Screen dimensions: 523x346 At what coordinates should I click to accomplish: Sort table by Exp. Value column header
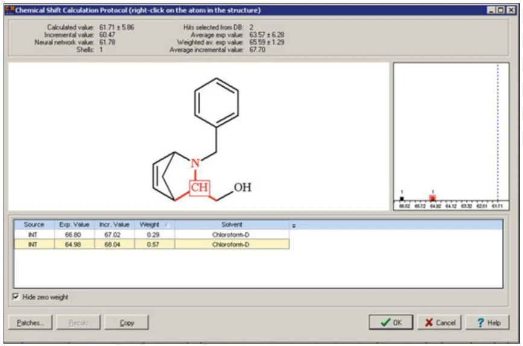click(74, 224)
